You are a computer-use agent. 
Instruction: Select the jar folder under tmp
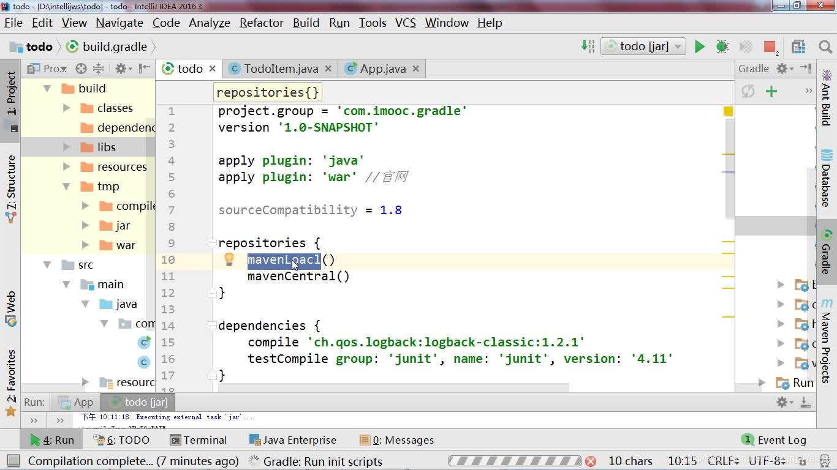click(123, 226)
